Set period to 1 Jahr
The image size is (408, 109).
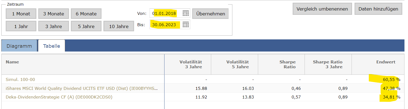coord(21,26)
